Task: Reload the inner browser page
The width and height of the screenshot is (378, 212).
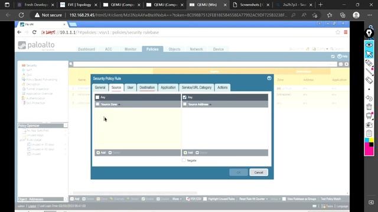Action: [34, 32]
